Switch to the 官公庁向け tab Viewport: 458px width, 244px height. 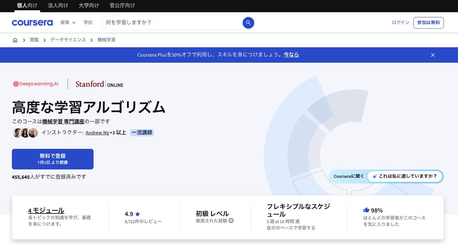tap(122, 6)
